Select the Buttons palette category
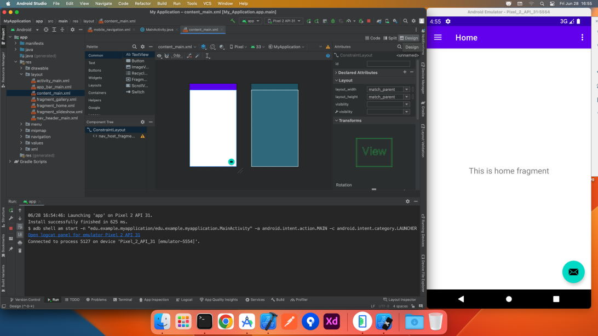The height and width of the screenshot is (336, 598). click(x=95, y=71)
